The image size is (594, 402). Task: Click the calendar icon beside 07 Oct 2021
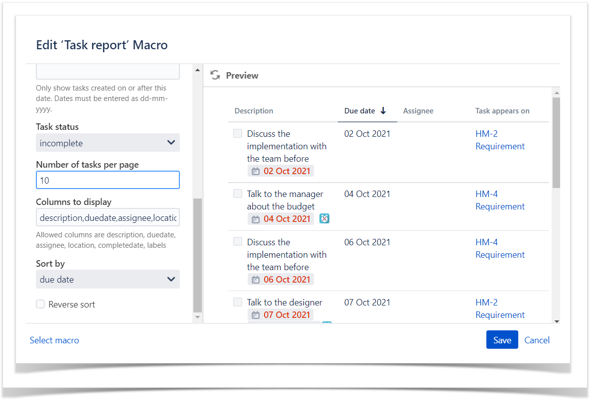[256, 315]
